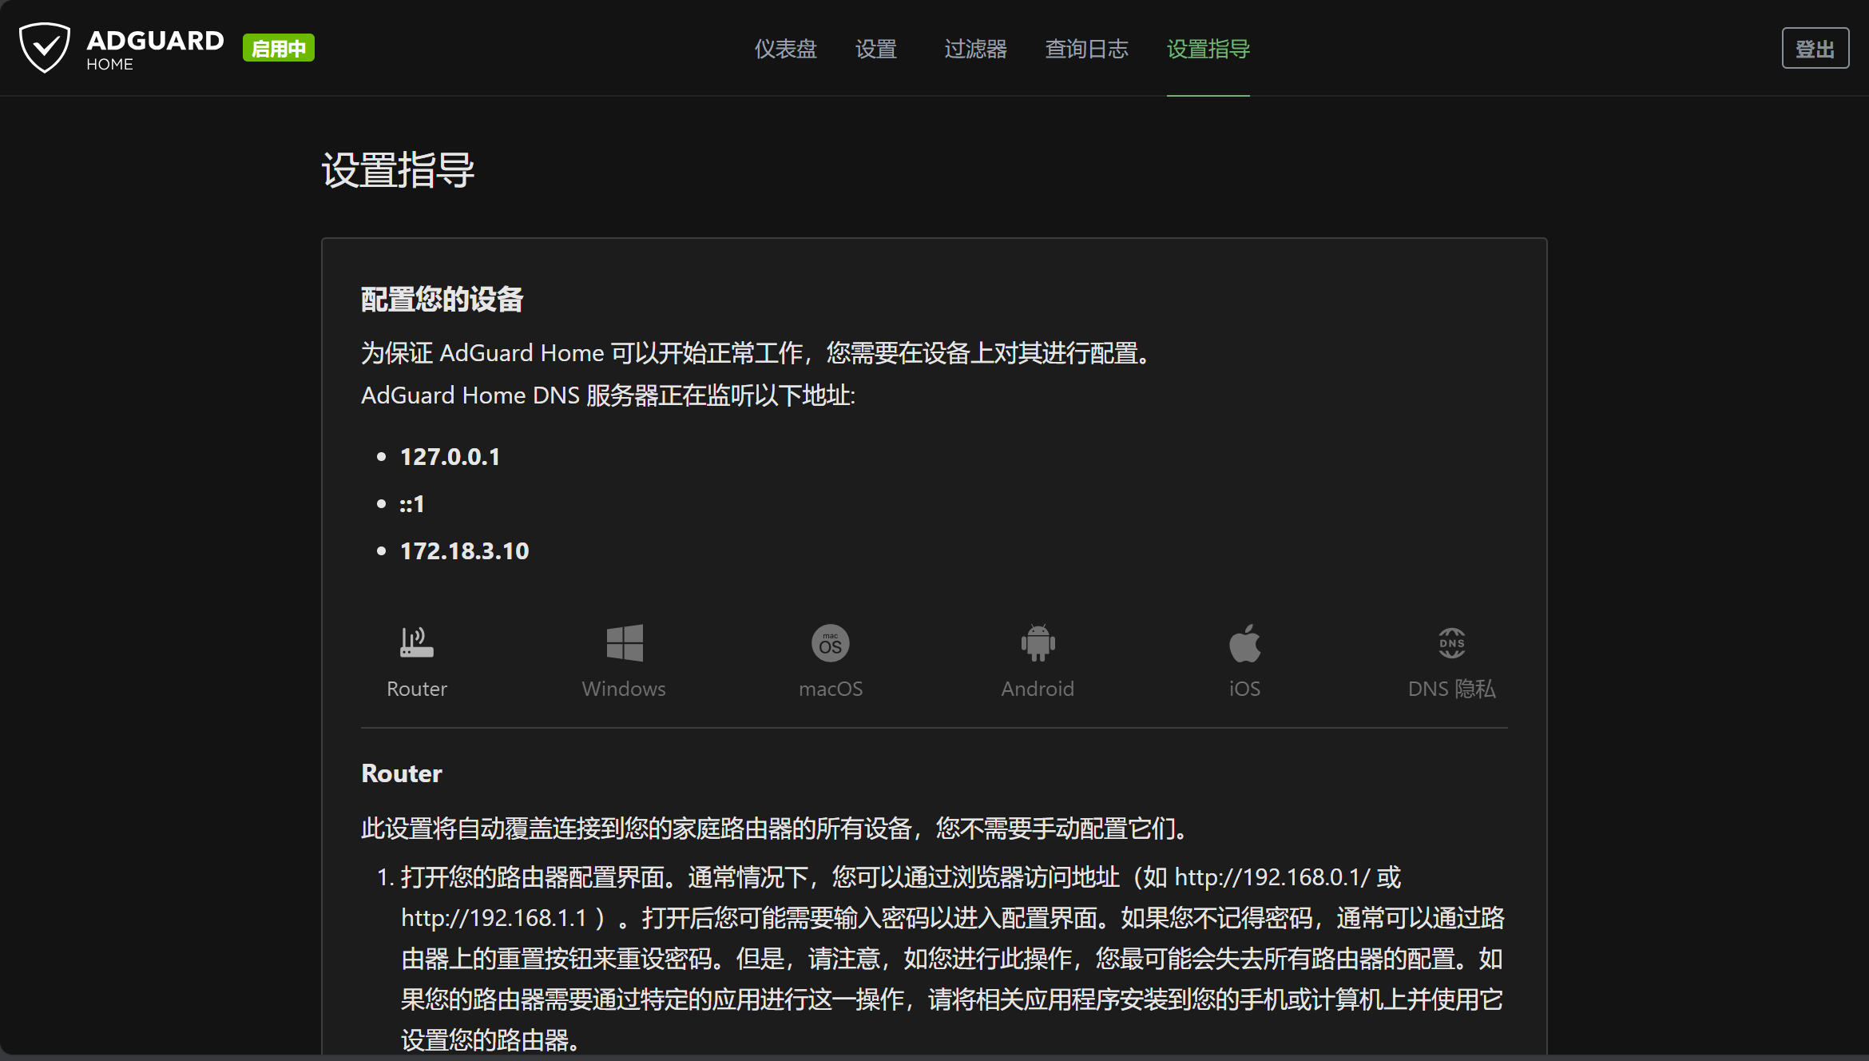The image size is (1869, 1061).
Task: Open the 设置 settings menu
Action: pos(876,49)
